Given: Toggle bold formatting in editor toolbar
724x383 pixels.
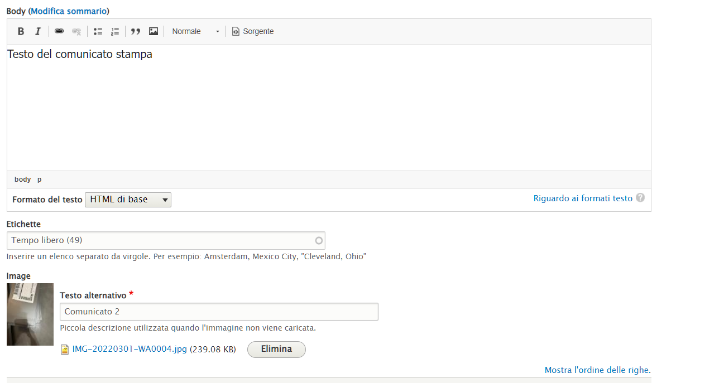Looking at the screenshot, I should coord(21,31).
